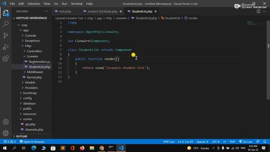This screenshot has width=270, height=152.
Task: Open editor more actions ellipsis
Action: point(265,11)
